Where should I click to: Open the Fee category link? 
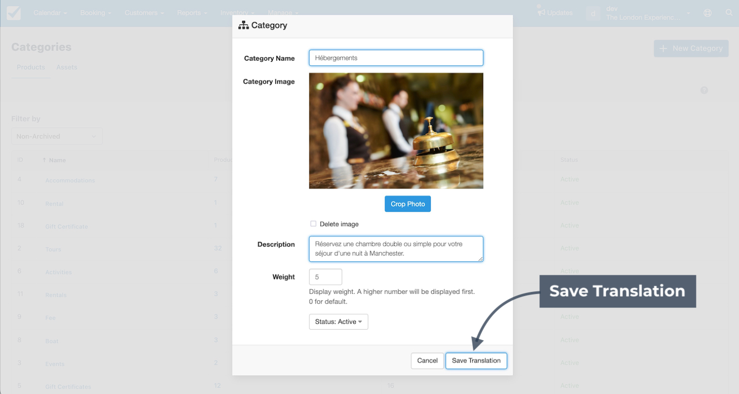pos(50,318)
